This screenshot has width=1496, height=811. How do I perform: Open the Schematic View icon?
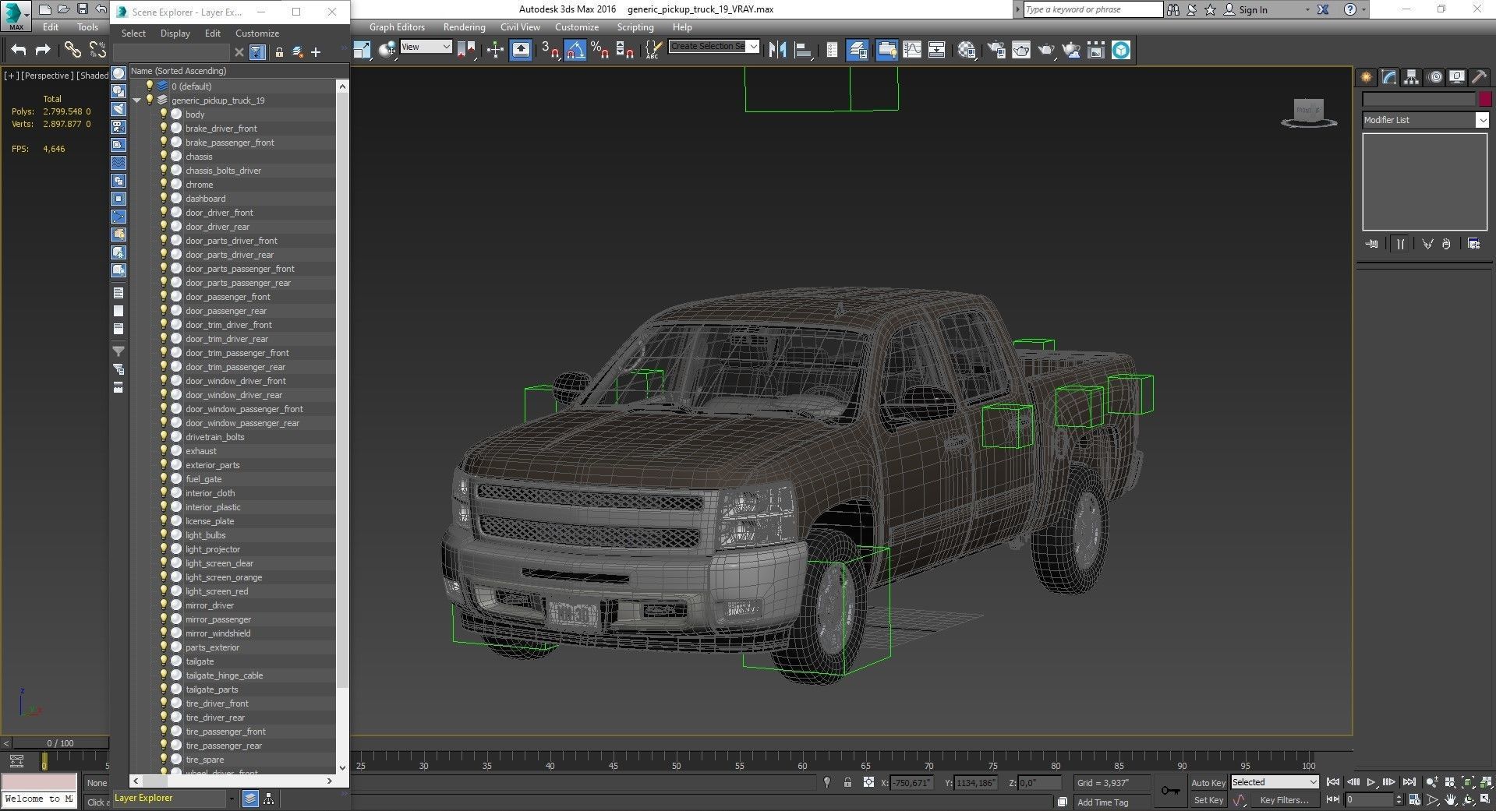(x=937, y=50)
